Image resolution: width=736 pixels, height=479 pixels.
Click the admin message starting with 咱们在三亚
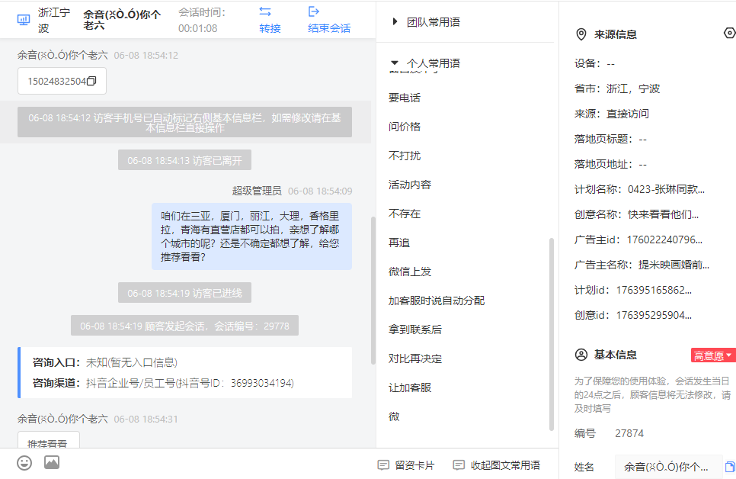click(x=251, y=236)
